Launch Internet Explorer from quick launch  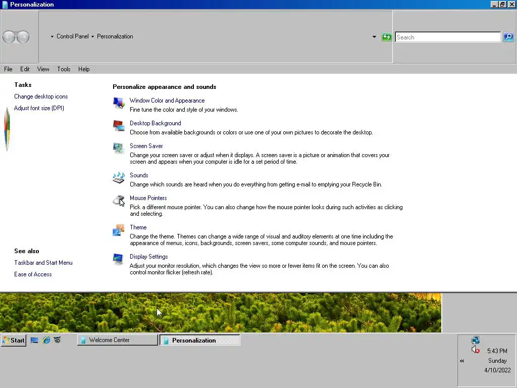pos(46,340)
